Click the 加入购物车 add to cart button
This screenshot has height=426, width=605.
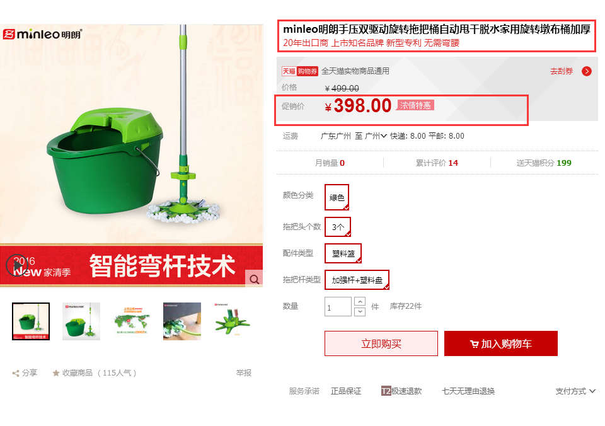(x=501, y=343)
